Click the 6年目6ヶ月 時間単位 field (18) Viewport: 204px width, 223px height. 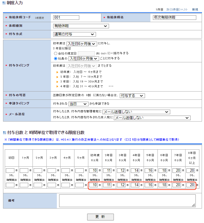coord(163,185)
